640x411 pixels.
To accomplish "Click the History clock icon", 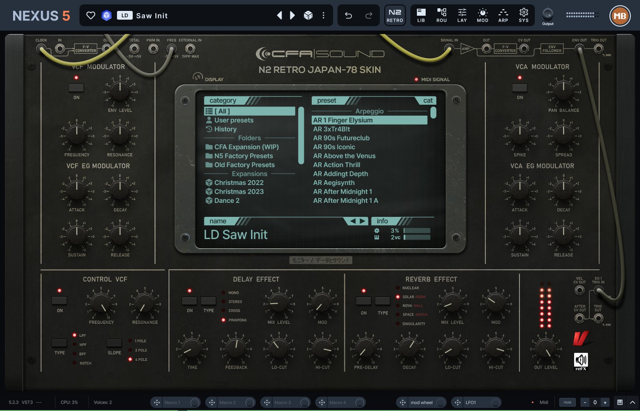I will tap(209, 129).
